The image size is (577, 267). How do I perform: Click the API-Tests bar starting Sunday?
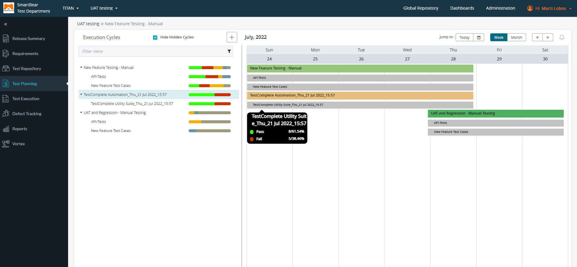[x=360, y=78]
